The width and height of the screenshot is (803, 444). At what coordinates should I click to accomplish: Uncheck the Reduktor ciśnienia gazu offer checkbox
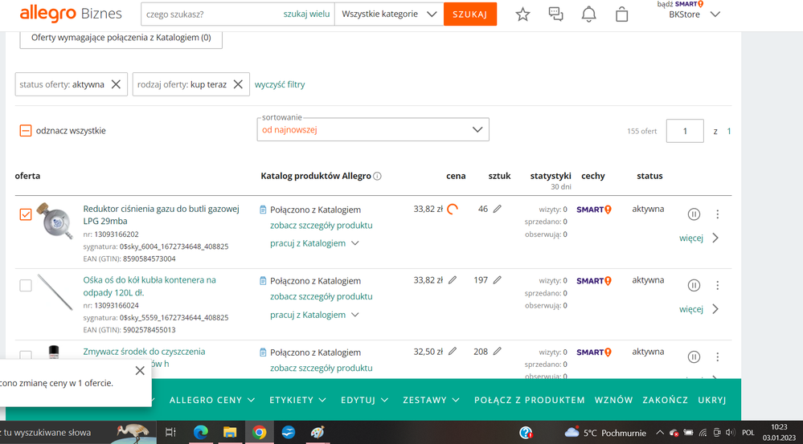pyautogui.click(x=26, y=214)
